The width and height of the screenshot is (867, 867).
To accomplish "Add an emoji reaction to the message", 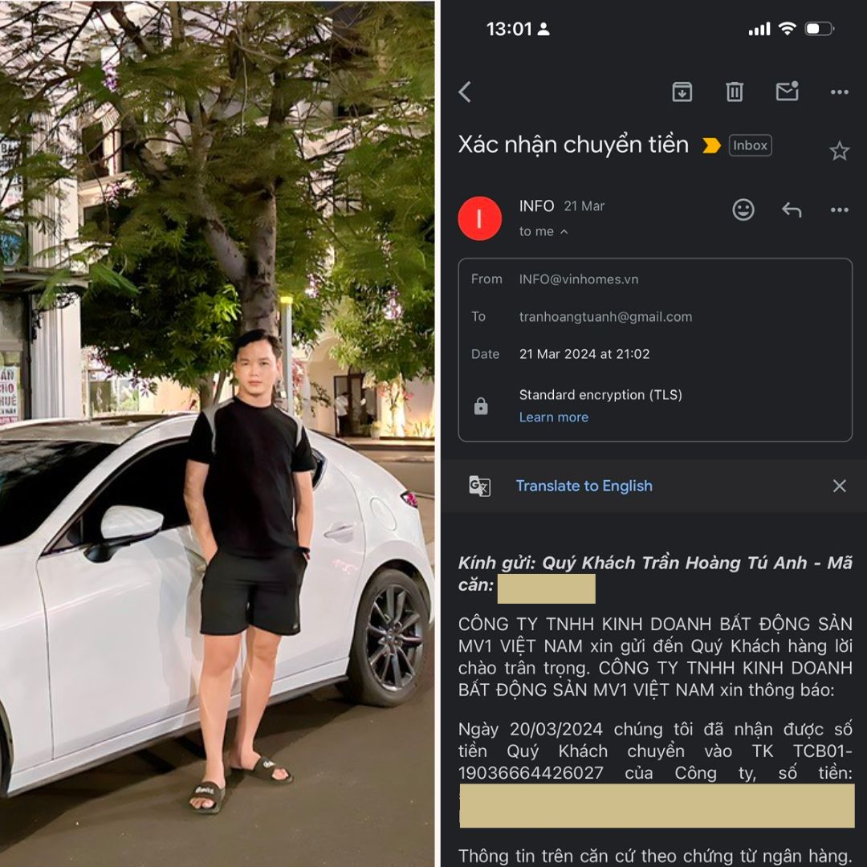I will click(743, 210).
